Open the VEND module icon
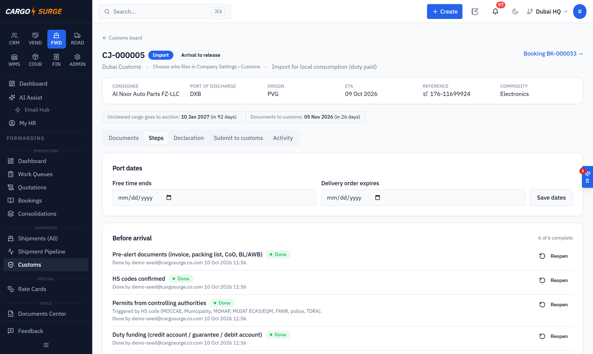 click(35, 39)
